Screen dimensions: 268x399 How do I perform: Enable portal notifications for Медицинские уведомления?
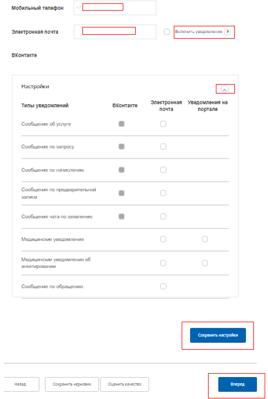205,239
